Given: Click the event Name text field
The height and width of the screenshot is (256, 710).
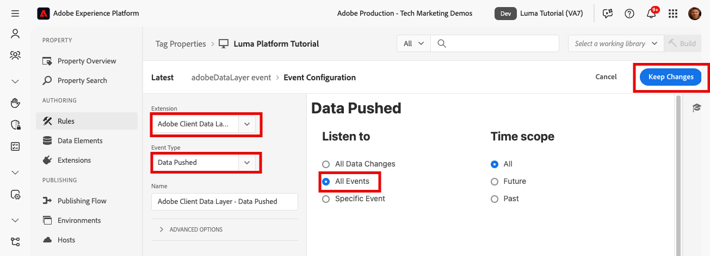Looking at the screenshot, I should pyautogui.click(x=224, y=201).
